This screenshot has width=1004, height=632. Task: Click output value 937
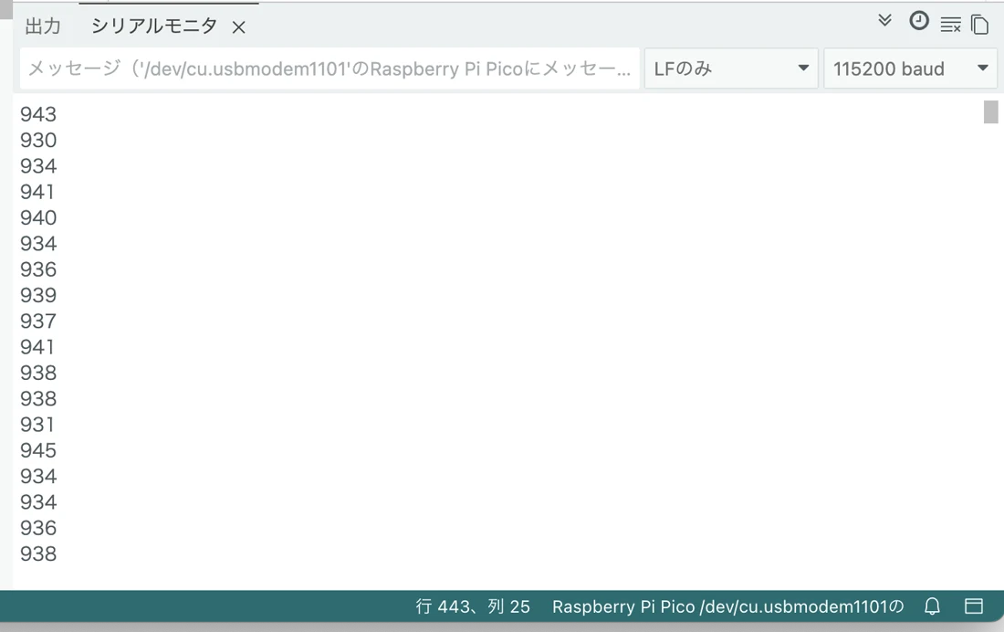38,321
